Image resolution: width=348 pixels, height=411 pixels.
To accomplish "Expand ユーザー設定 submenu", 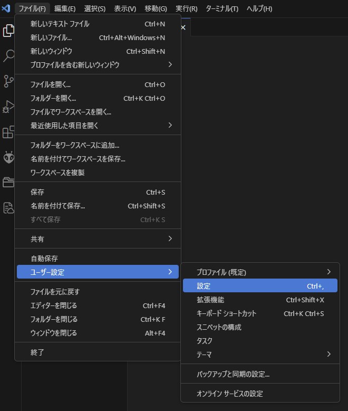I will pos(98,272).
